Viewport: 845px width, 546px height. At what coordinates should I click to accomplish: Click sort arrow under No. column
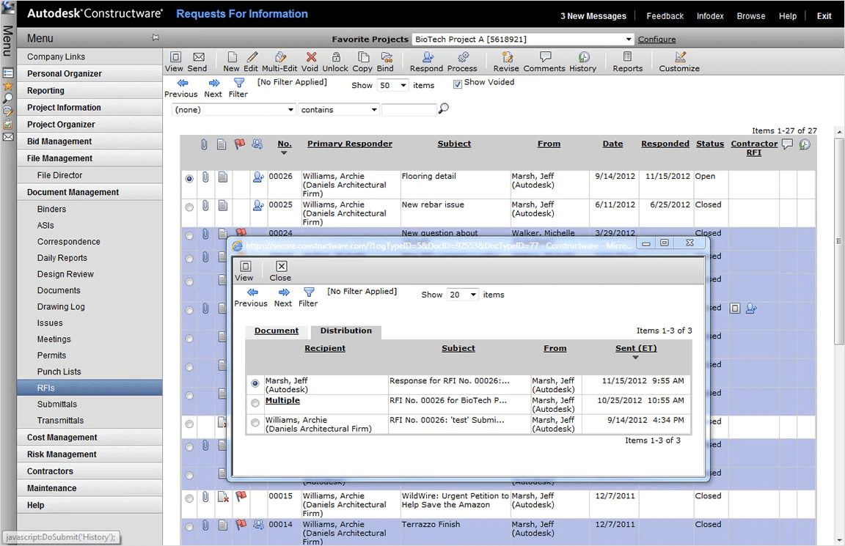tap(284, 153)
